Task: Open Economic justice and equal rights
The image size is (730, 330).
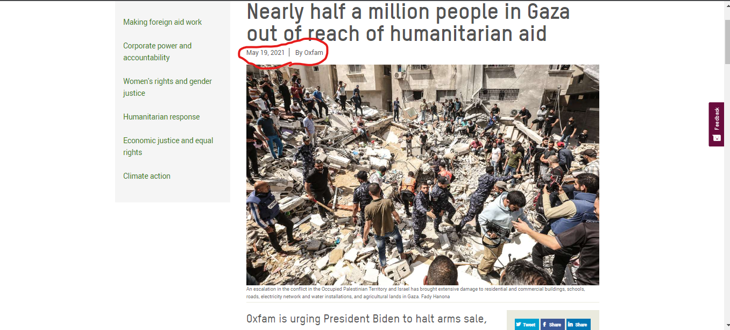Action: pyautogui.click(x=168, y=146)
